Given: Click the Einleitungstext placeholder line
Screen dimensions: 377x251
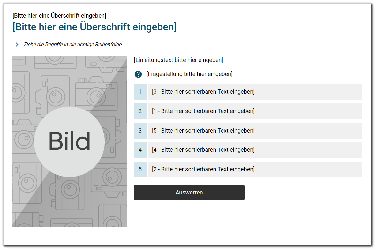Looking at the screenshot, I should pyautogui.click(x=178, y=60).
